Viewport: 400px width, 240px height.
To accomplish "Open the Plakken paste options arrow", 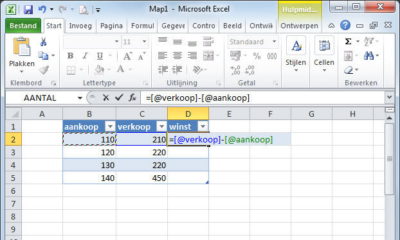I will [x=22, y=71].
